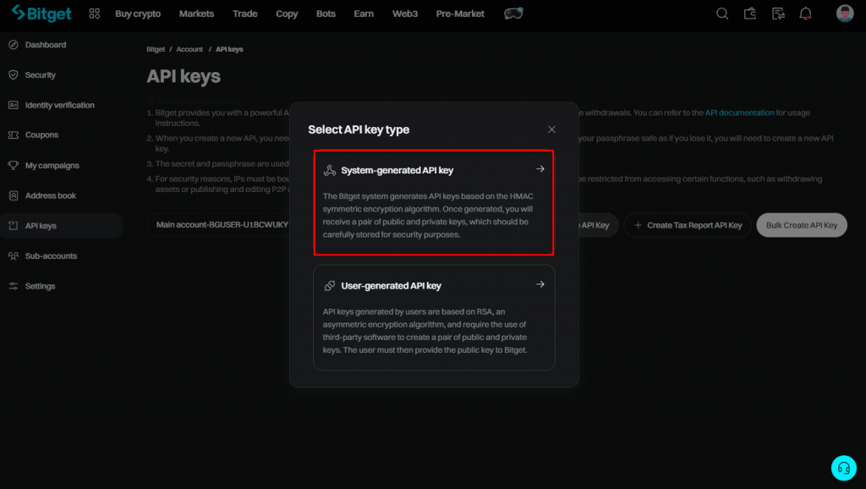Go to Dashboard in sidebar
Viewport: 866px width, 489px height.
45,45
